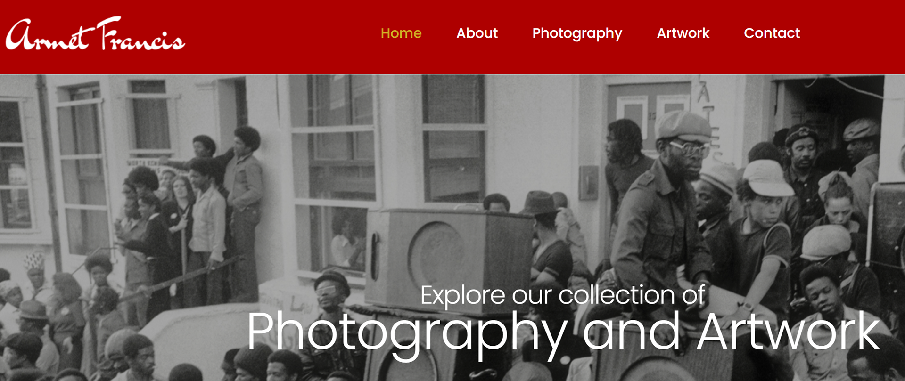The height and width of the screenshot is (381, 905).
Task: Open the Home navigation link
Action: [x=401, y=33]
